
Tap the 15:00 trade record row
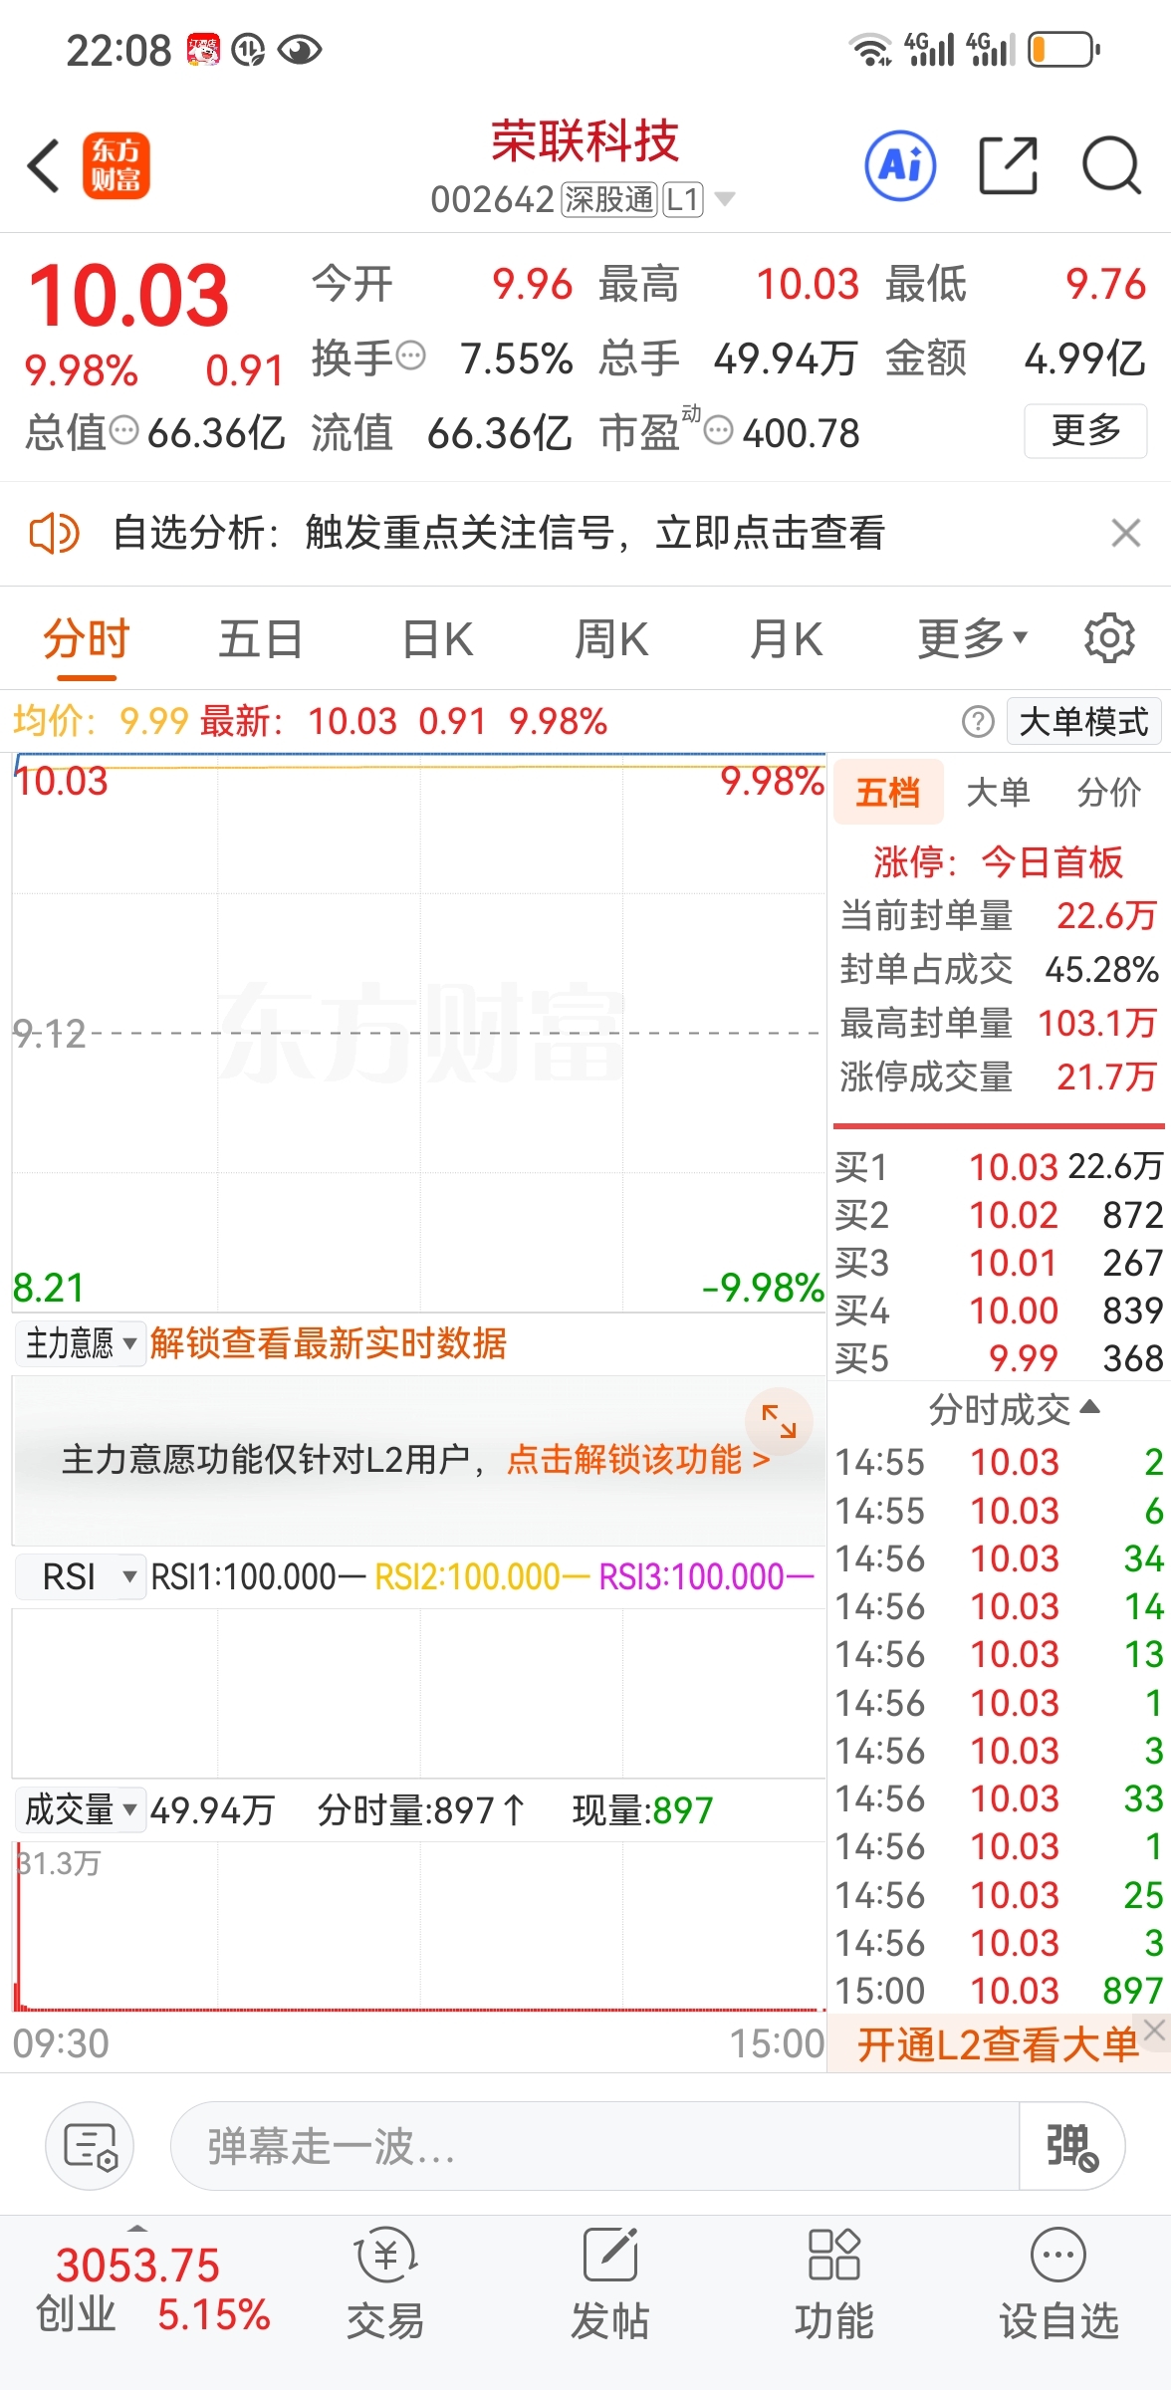point(999,1991)
